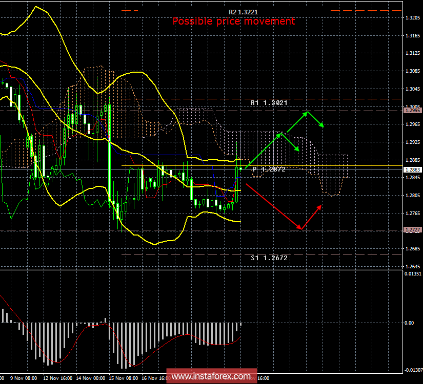This screenshot has height=384, width=423.
Task: Click the 0.00 indicator zero value
Action: (x=409, y=323)
